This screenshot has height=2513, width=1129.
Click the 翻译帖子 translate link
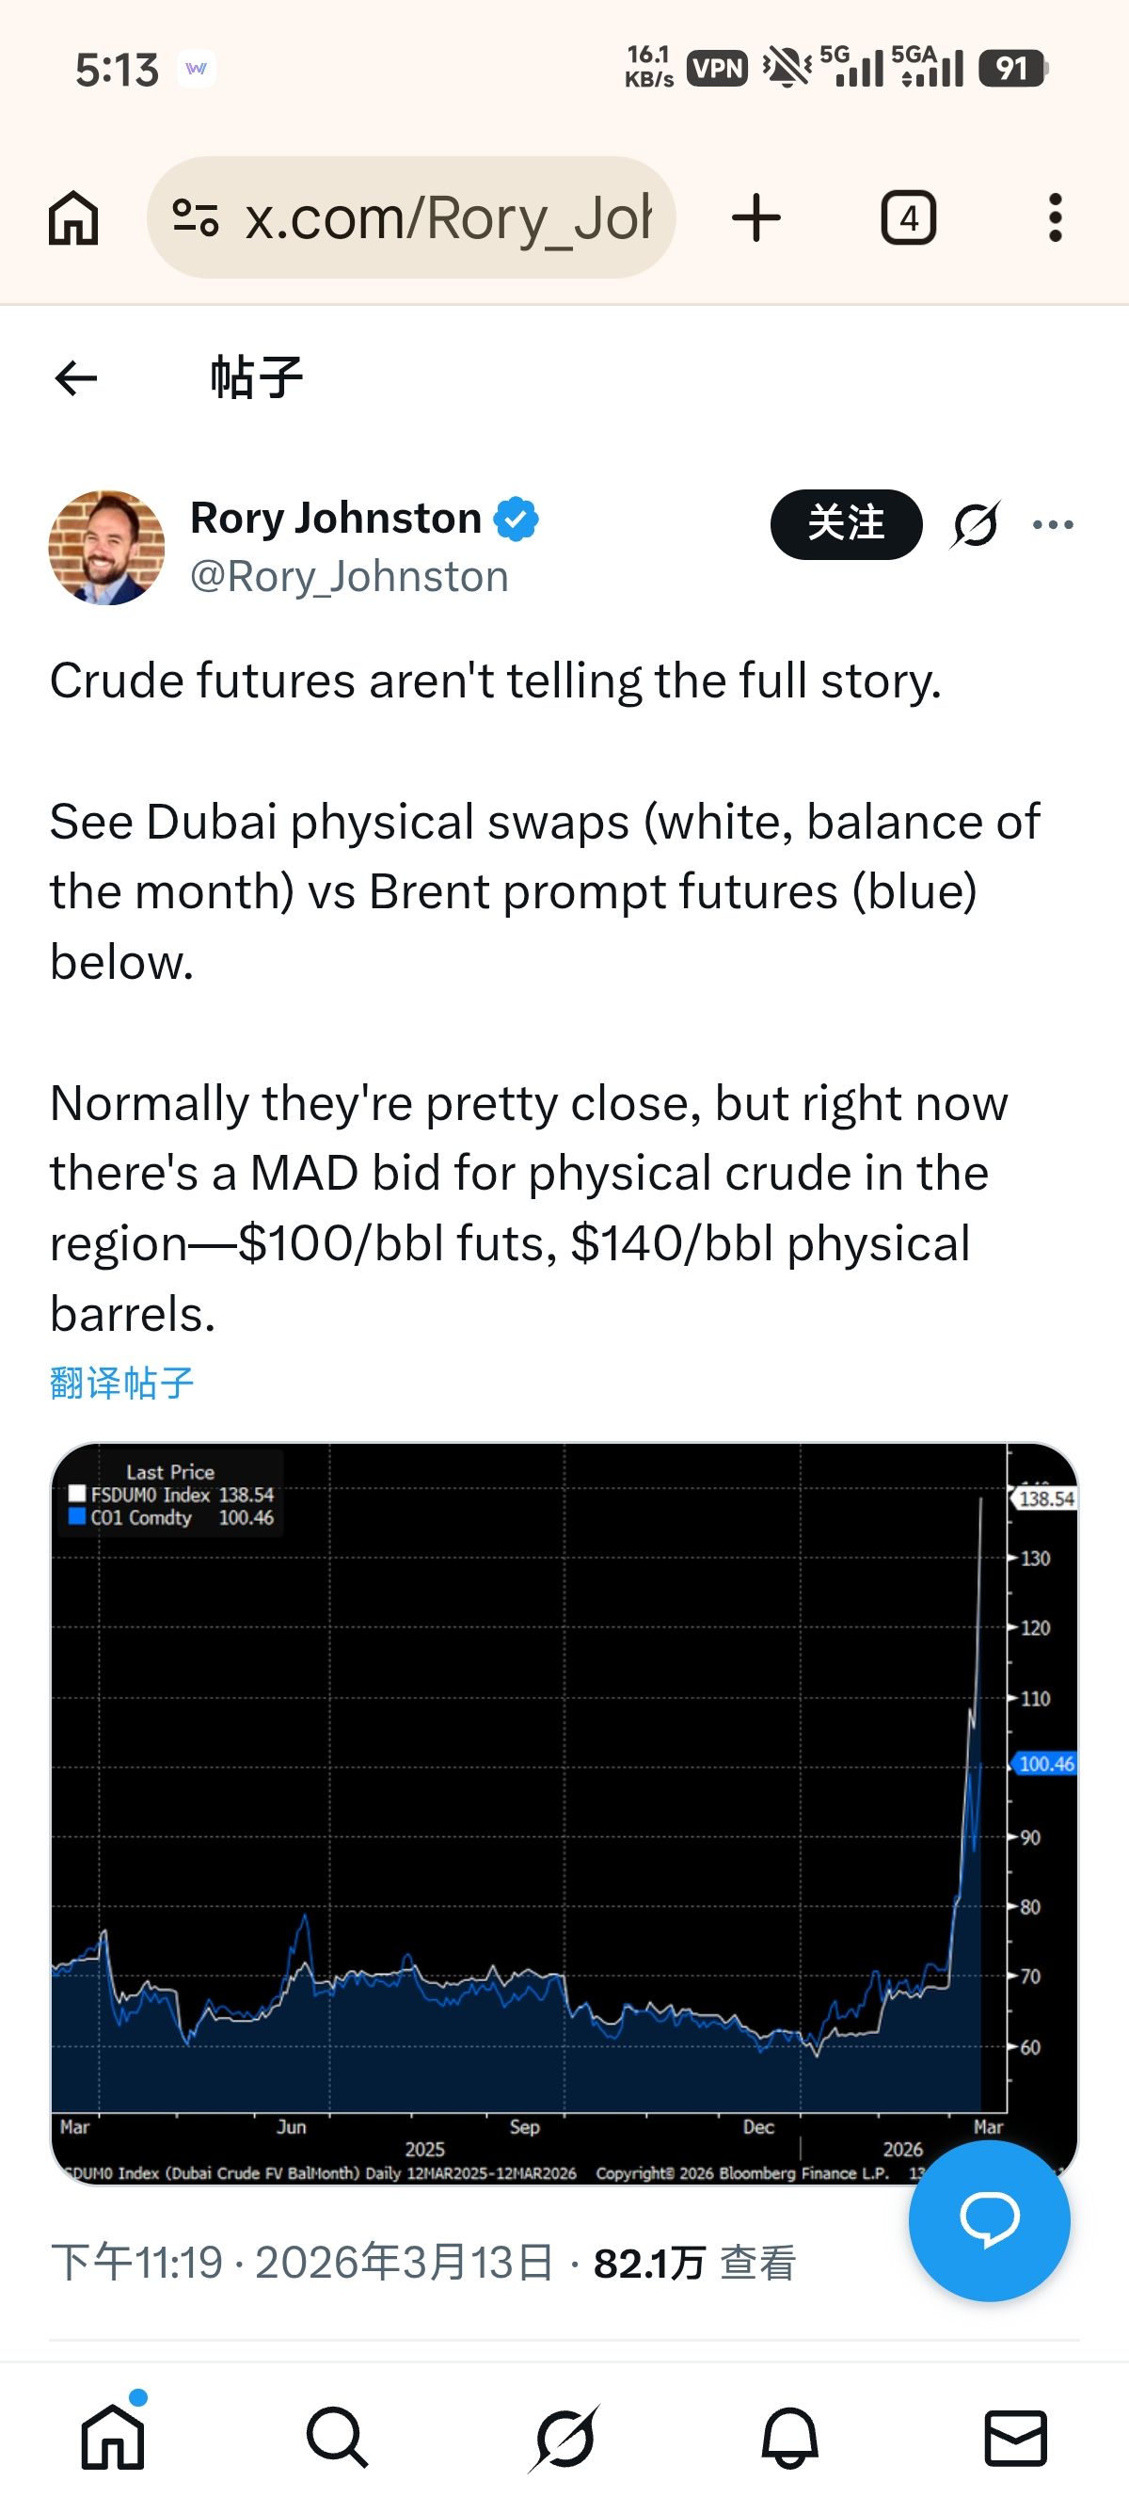122,1383
